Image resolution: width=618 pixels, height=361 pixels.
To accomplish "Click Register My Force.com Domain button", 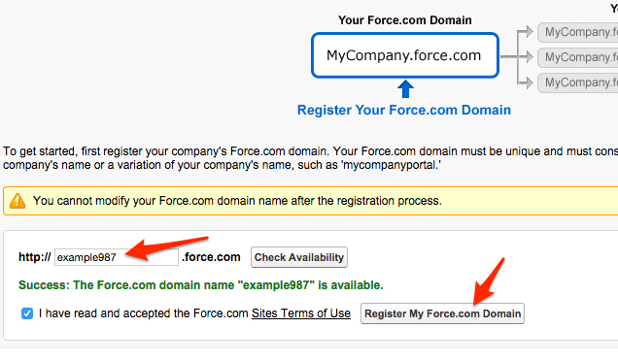I will pyautogui.click(x=442, y=313).
